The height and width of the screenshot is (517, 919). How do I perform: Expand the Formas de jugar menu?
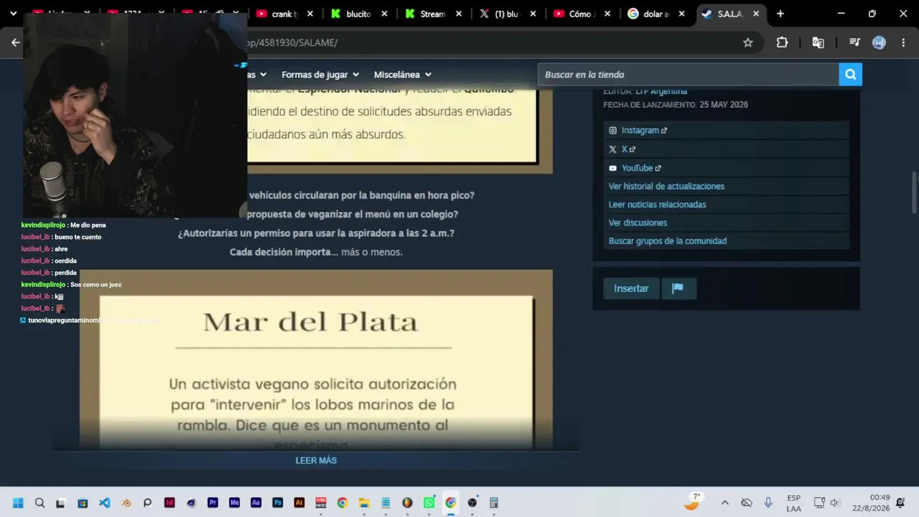coord(320,75)
